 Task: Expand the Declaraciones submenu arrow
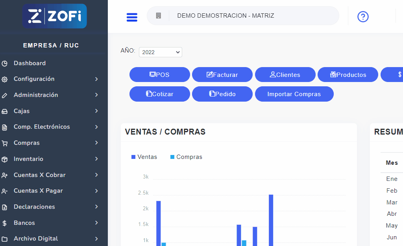coord(96,207)
